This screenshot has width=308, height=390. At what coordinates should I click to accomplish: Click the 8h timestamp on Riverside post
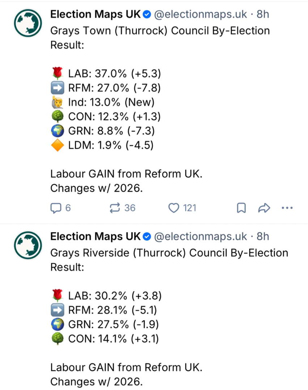tap(263, 236)
